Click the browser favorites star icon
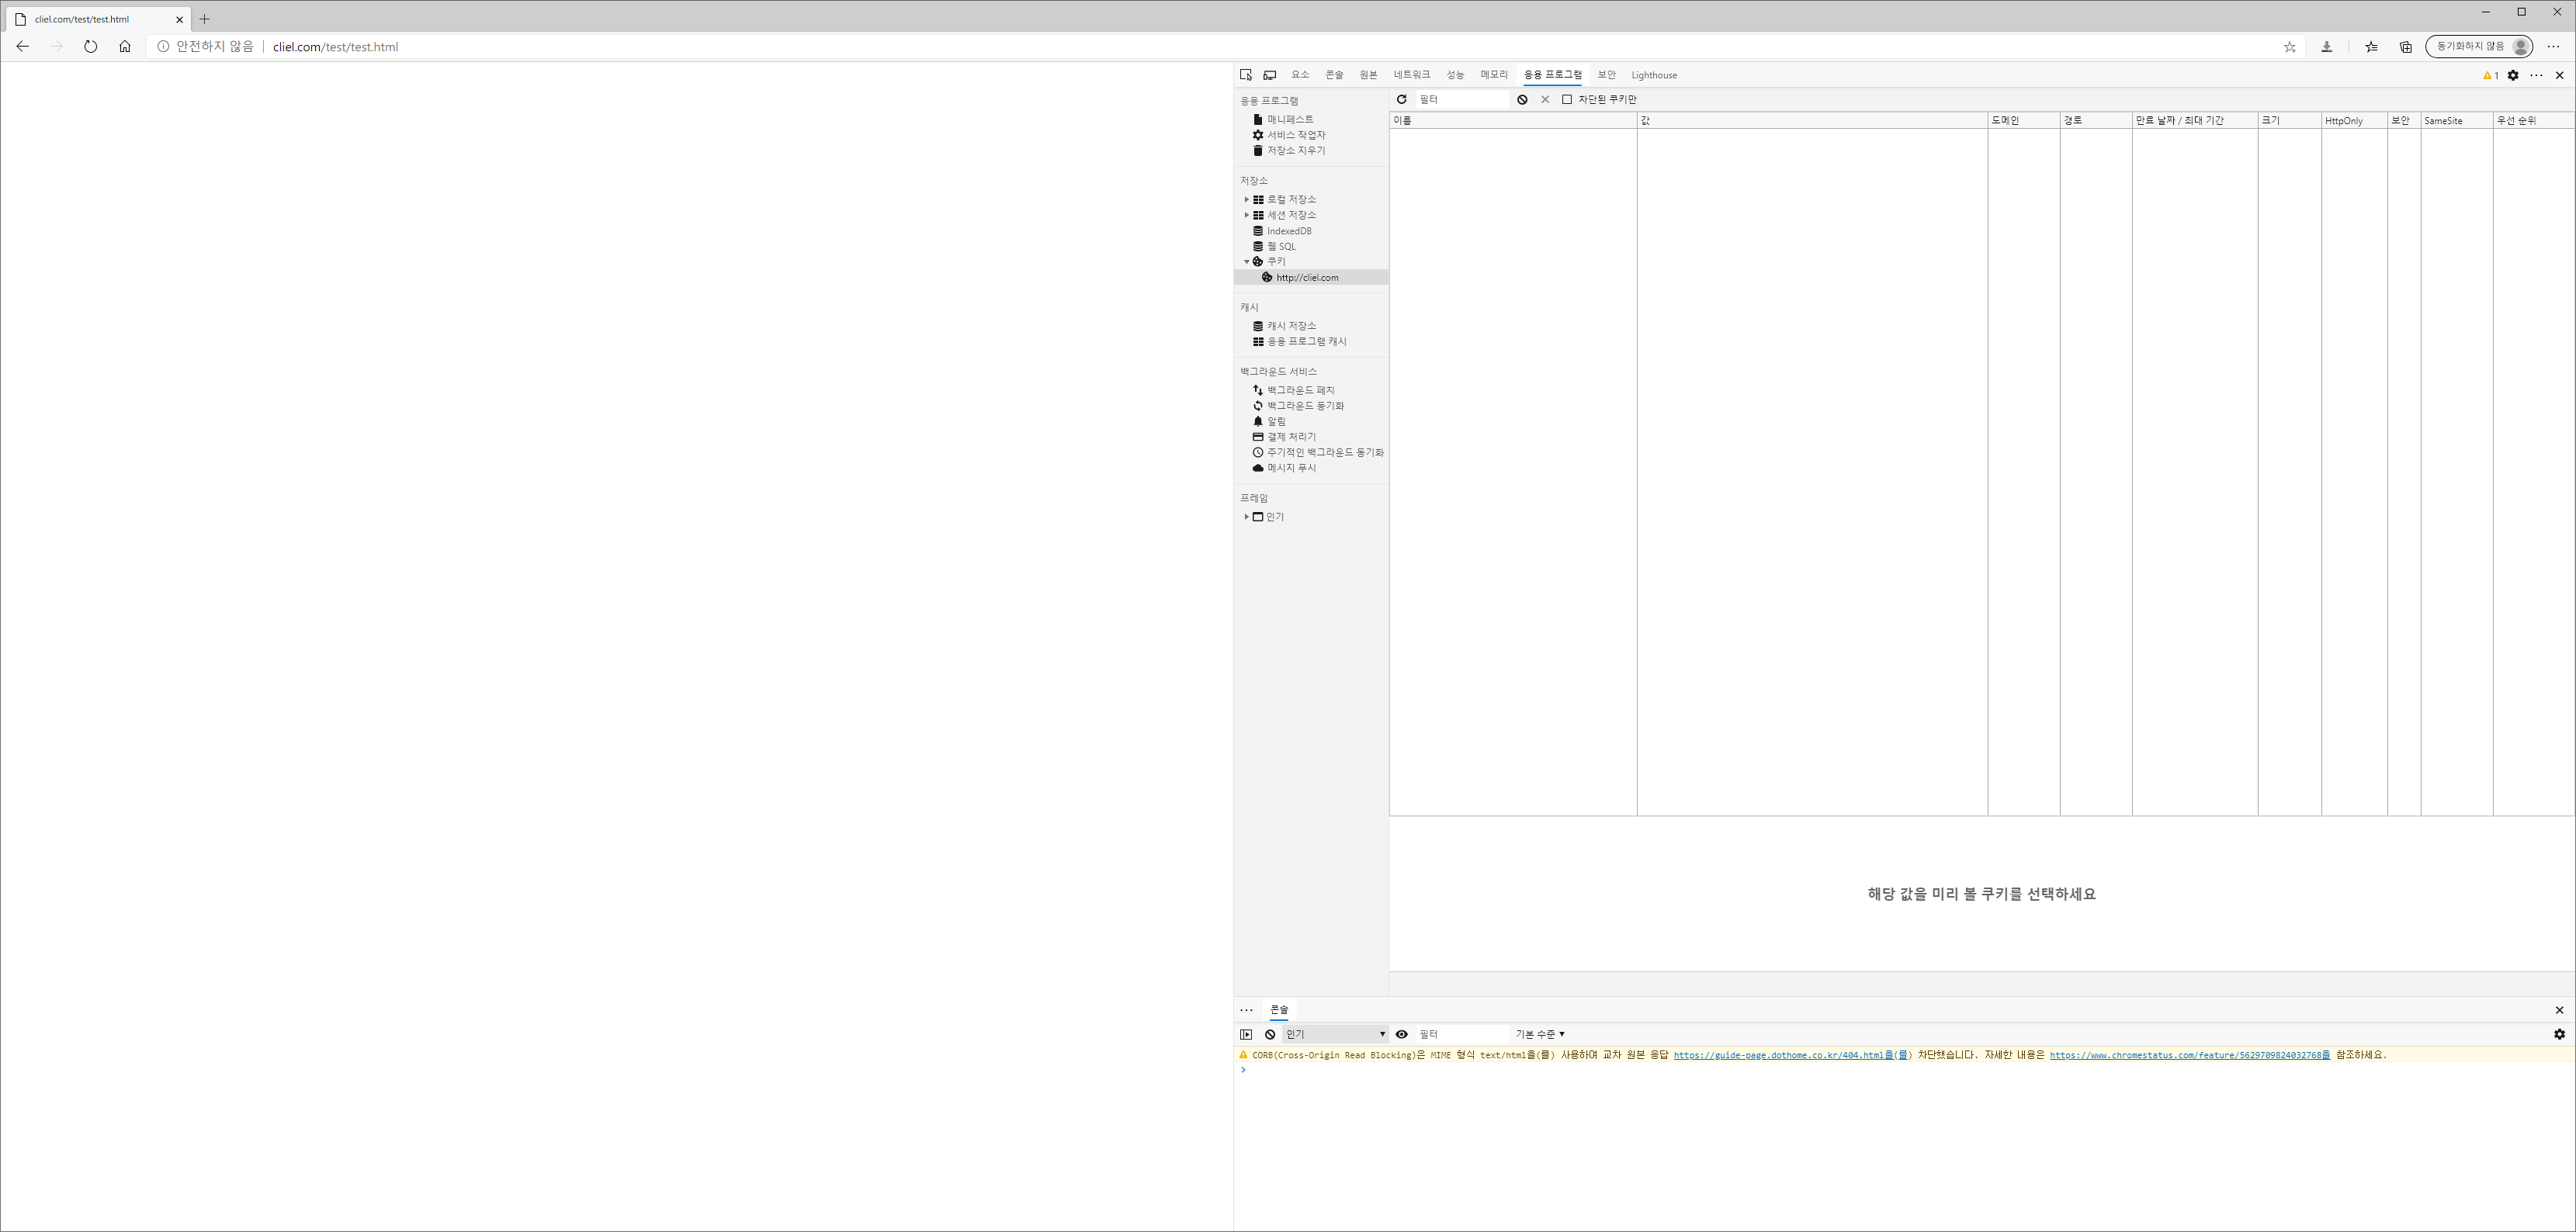The width and height of the screenshot is (2576, 1232). point(2289,47)
